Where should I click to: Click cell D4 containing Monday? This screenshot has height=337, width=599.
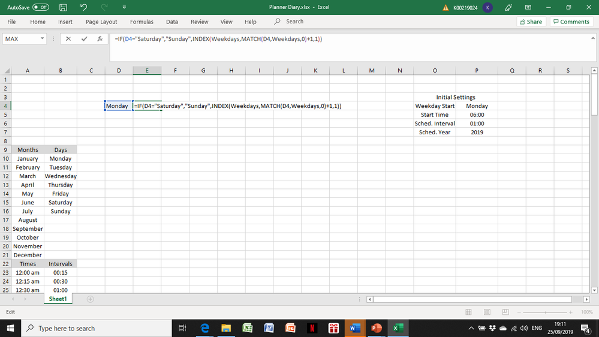click(119, 106)
